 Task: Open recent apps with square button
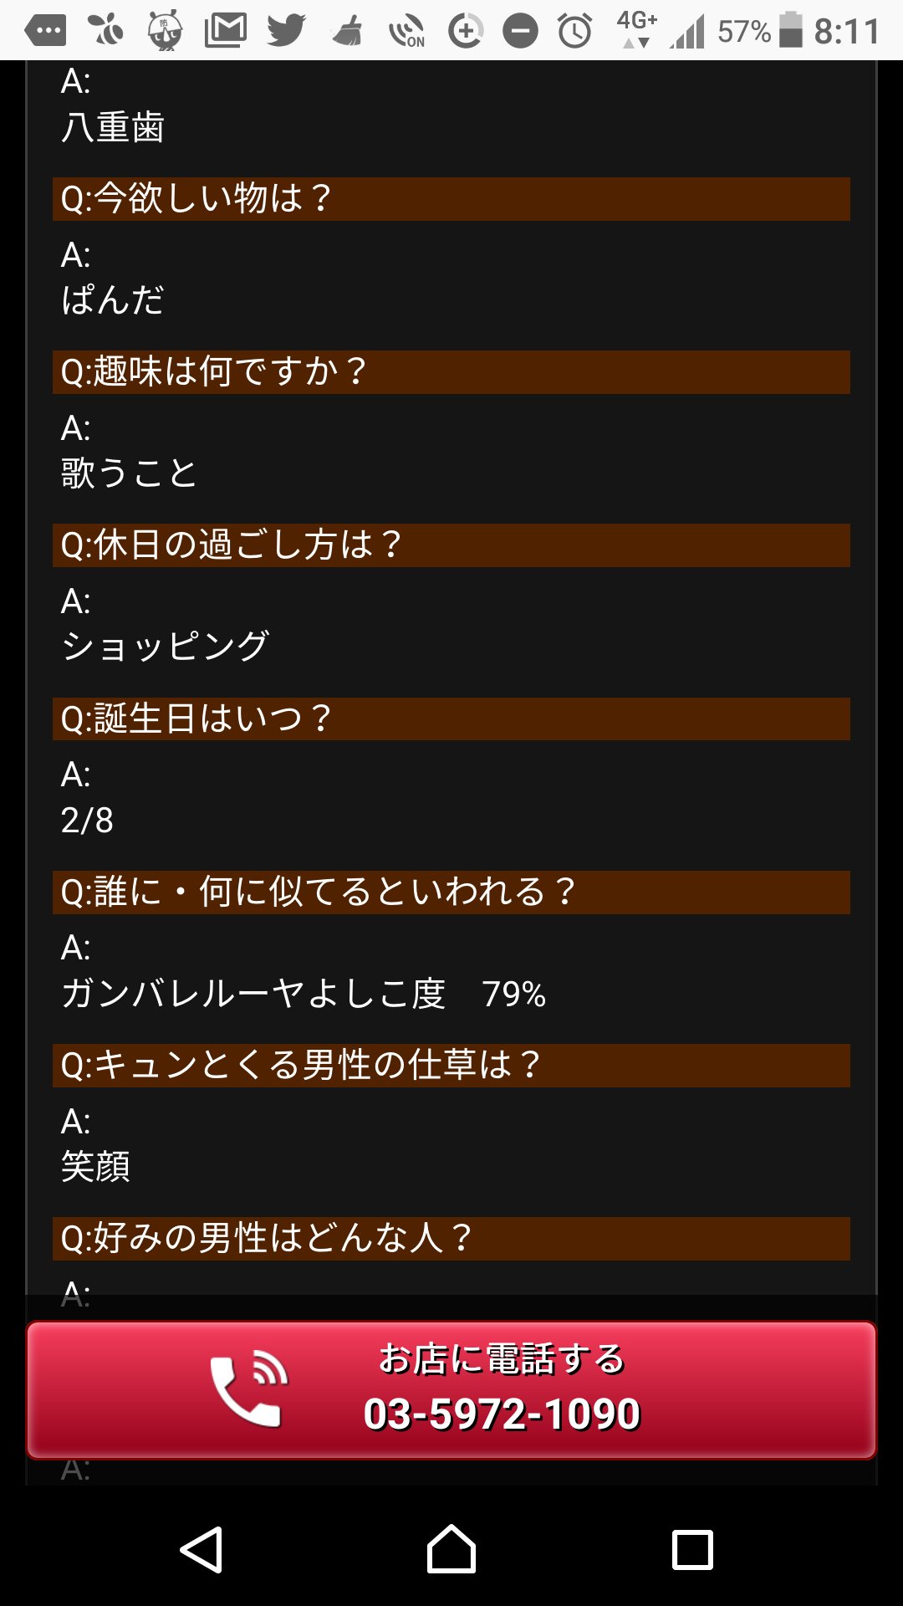coord(692,1550)
